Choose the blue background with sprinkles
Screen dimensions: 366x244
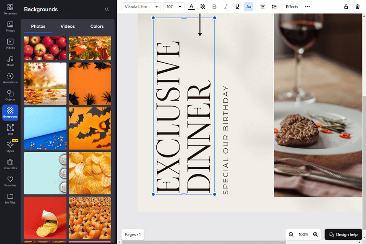[x=45, y=128]
